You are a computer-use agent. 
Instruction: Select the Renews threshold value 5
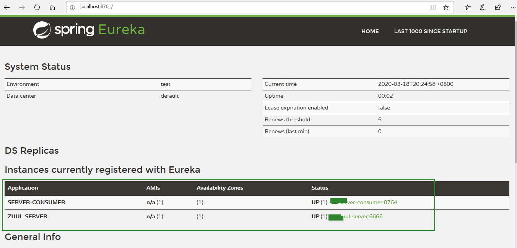pos(380,119)
